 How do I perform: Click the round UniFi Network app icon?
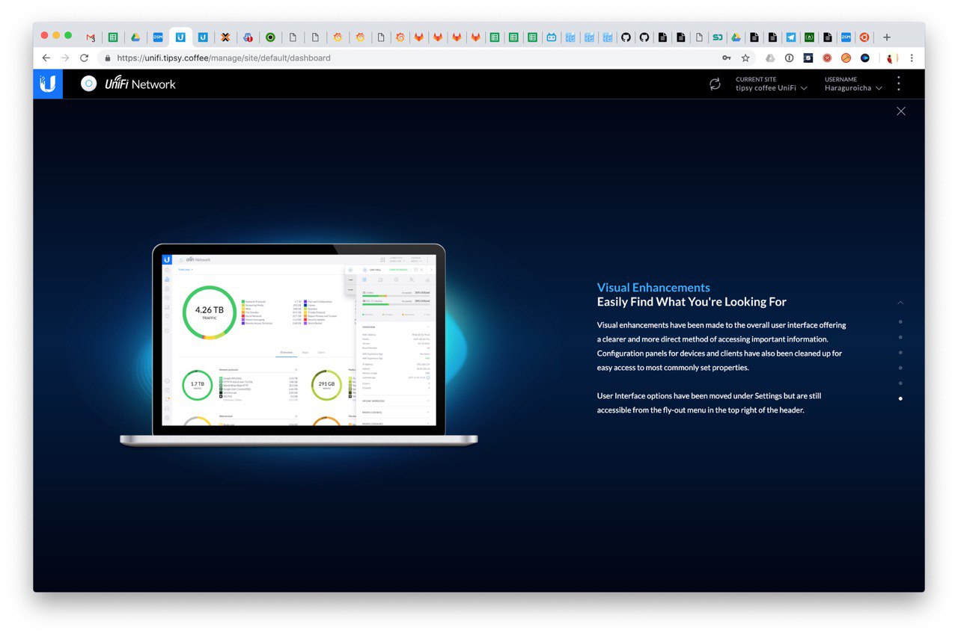89,84
